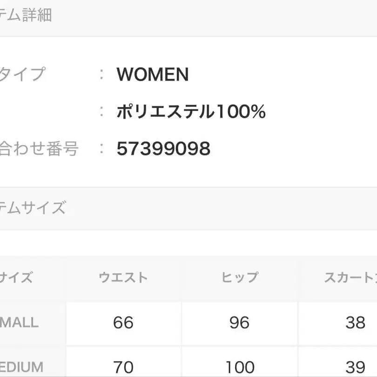
Task: Select the ポリエステル100% material text
Action: point(191,112)
